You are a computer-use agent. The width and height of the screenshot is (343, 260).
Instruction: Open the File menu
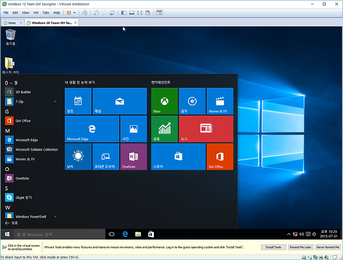click(6, 13)
